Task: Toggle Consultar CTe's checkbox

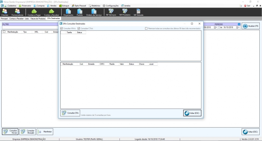Action: tap(79, 28)
